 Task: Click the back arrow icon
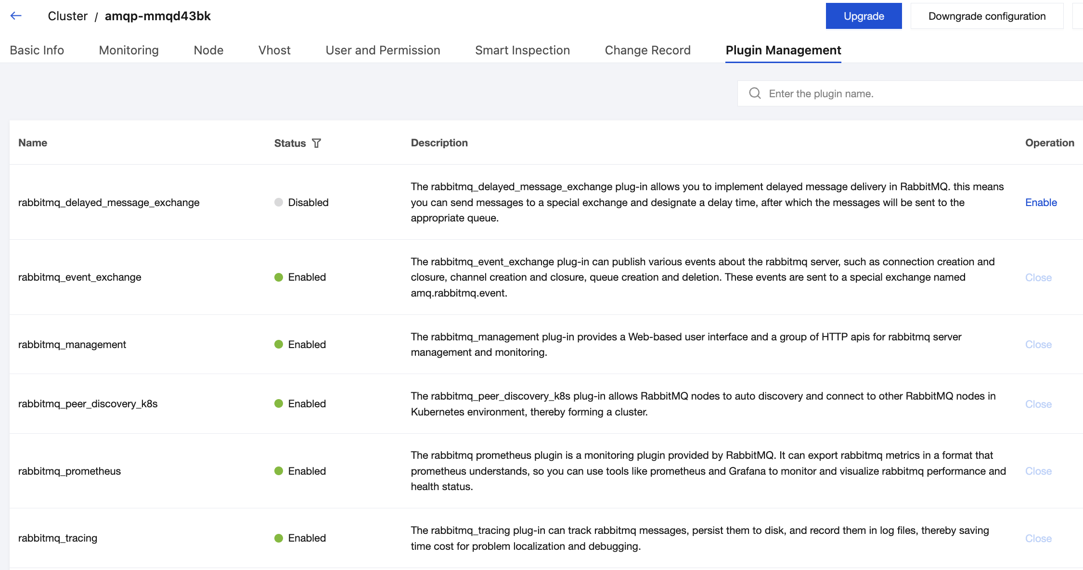coord(16,16)
